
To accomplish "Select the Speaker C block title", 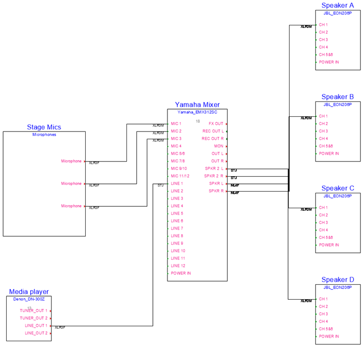I will pos(338,188).
